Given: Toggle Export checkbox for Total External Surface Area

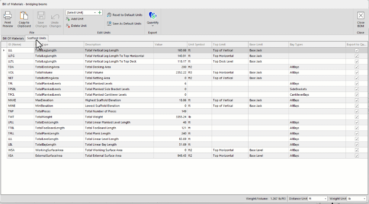Looking at the screenshot, I should tap(357, 156).
